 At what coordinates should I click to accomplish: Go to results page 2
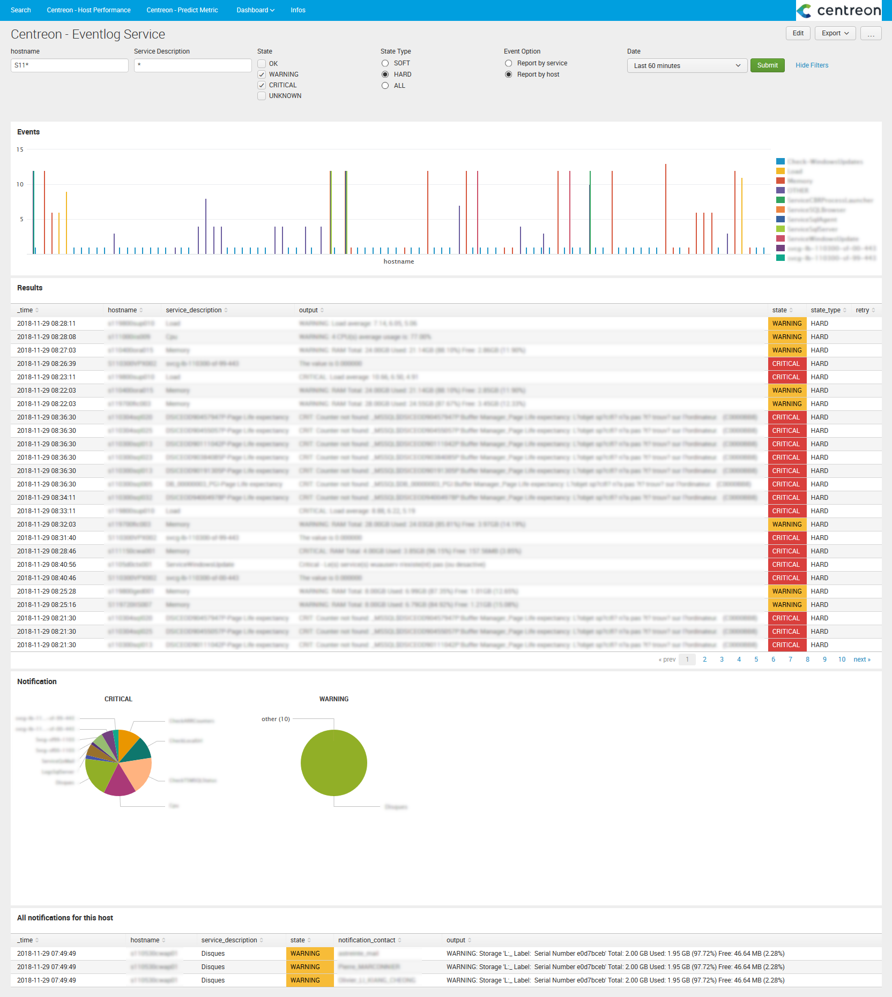[704, 659]
